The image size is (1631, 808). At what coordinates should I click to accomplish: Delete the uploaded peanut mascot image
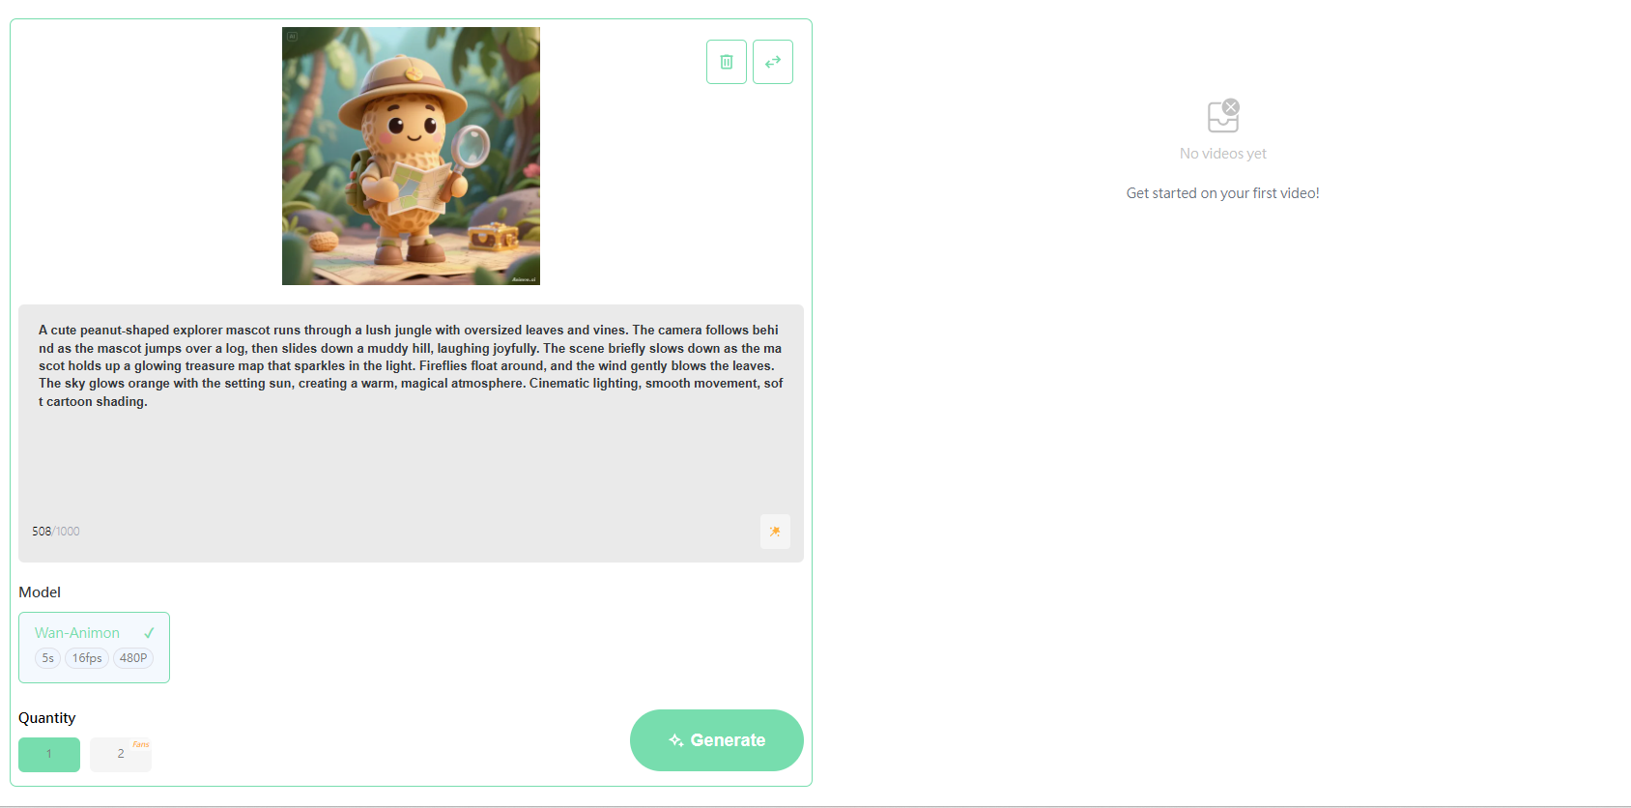727,62
